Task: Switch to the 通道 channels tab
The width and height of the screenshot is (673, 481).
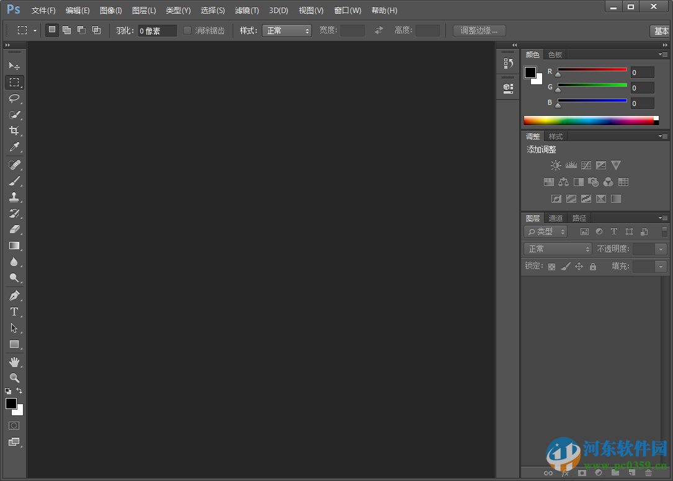Action: point(555,218)
